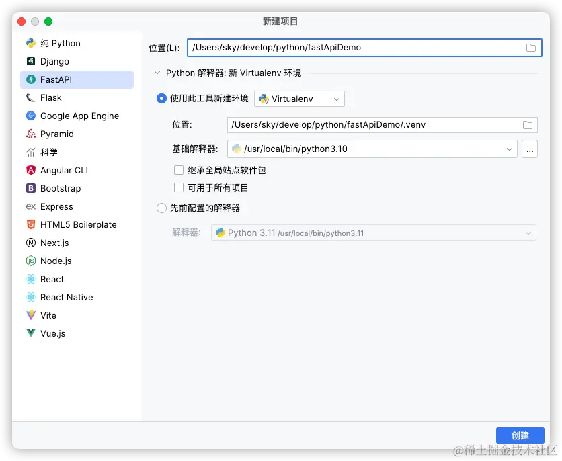Screen dimensions: 562x461
Task: Click the Vue.js logo icon
Action: [31, 333]
